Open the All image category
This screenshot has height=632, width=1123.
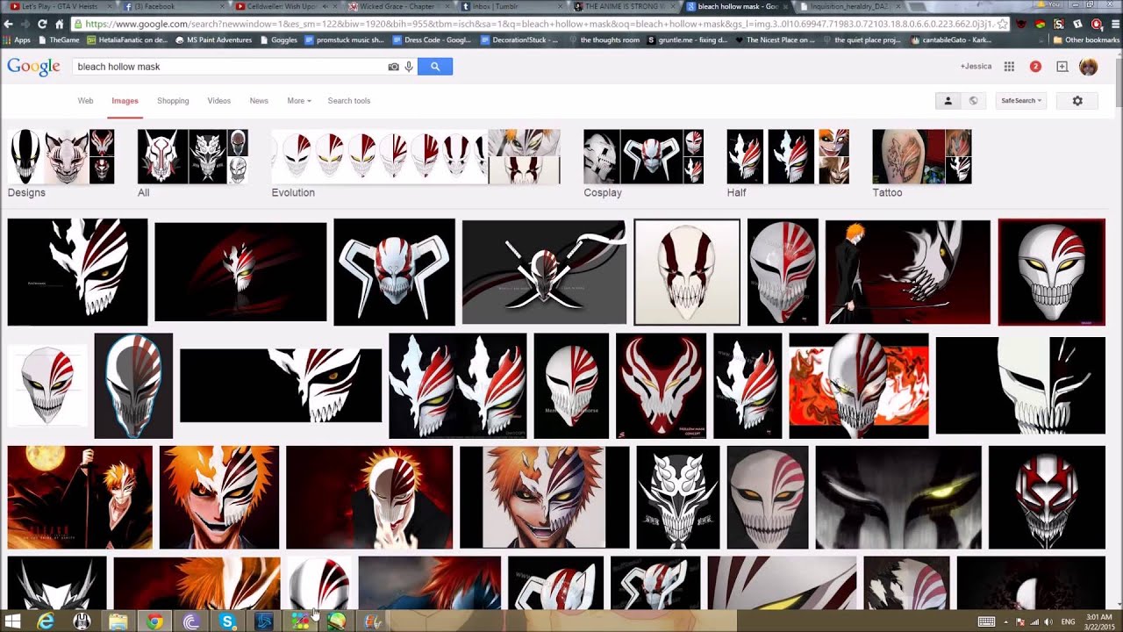pyautogui.click(x=192, y=164)
